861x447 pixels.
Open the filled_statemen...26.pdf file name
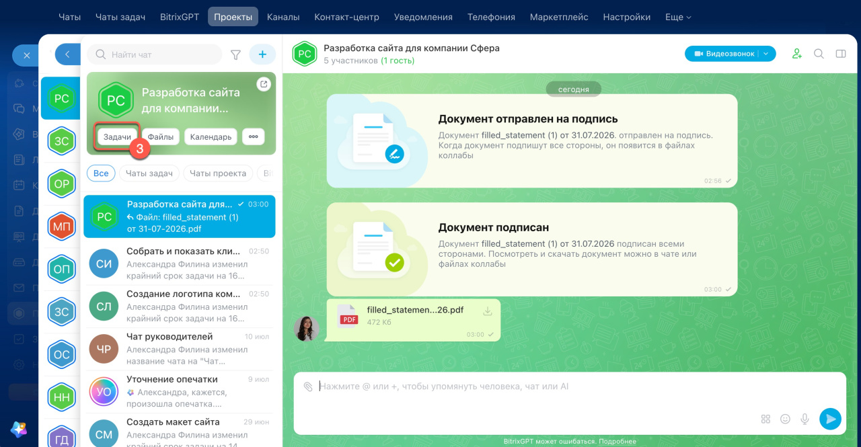click(x=415, y=310)
